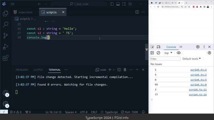This screenshot has width=214, height=120.
Task: Click the browser address bar
Action: pos(172,7)
